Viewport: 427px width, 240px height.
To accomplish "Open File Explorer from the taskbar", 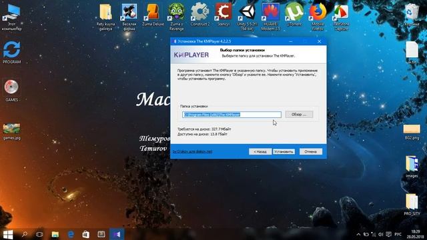I will (55, 234).
